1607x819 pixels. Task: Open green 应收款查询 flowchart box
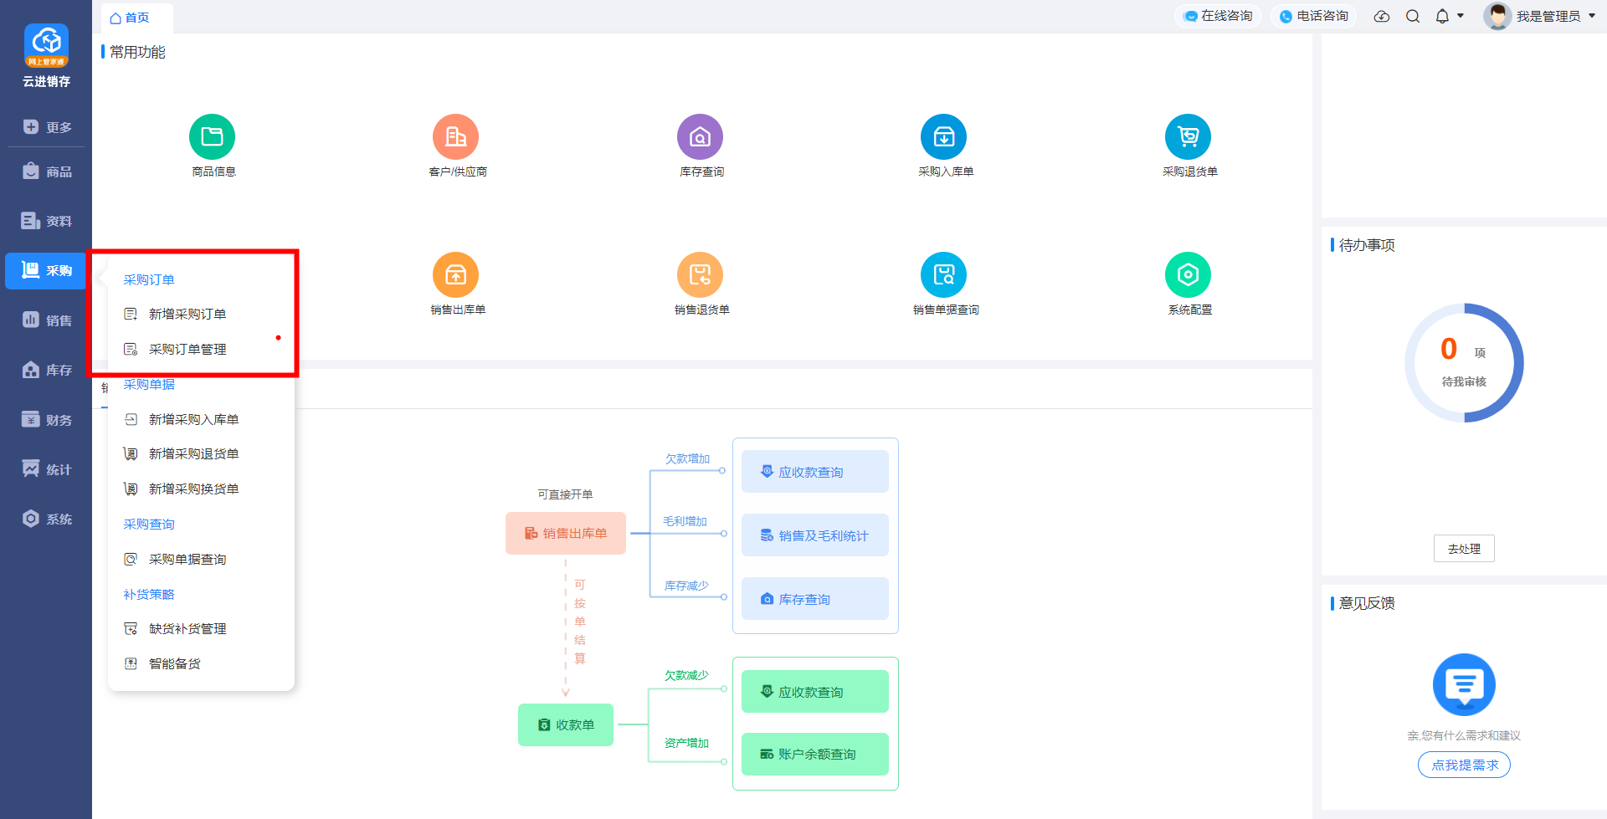(815, 693)
